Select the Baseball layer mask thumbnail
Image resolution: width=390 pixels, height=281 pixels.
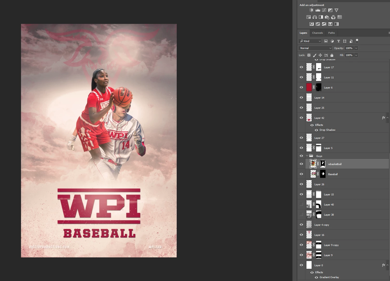click(x=323, y=174)
